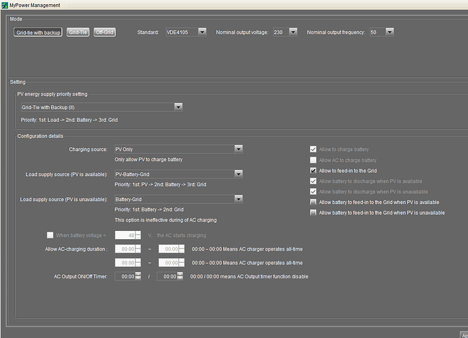Click first AC-charging duration start time field
Viewport: 468px width, 338px height.
click(125, 249)
